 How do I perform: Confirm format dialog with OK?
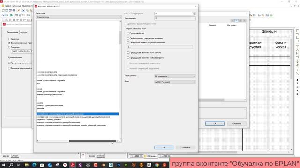click(164, 147)
